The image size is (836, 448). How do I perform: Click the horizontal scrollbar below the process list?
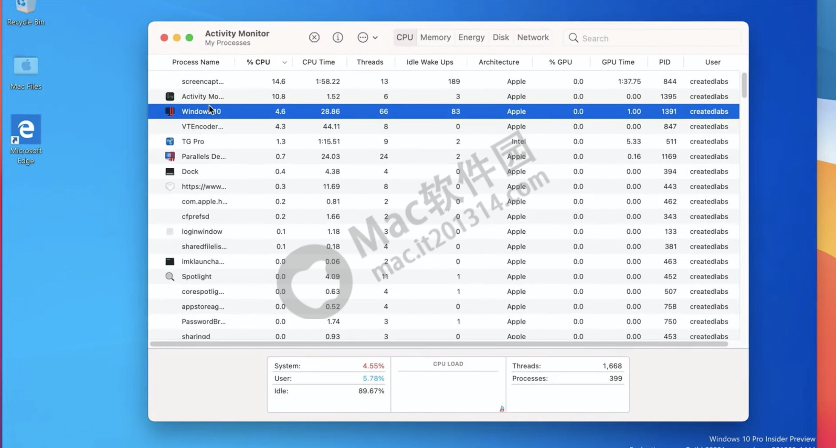coord(439,344)
